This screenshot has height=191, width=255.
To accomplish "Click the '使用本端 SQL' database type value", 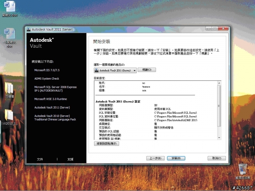I will pos(163,109).
